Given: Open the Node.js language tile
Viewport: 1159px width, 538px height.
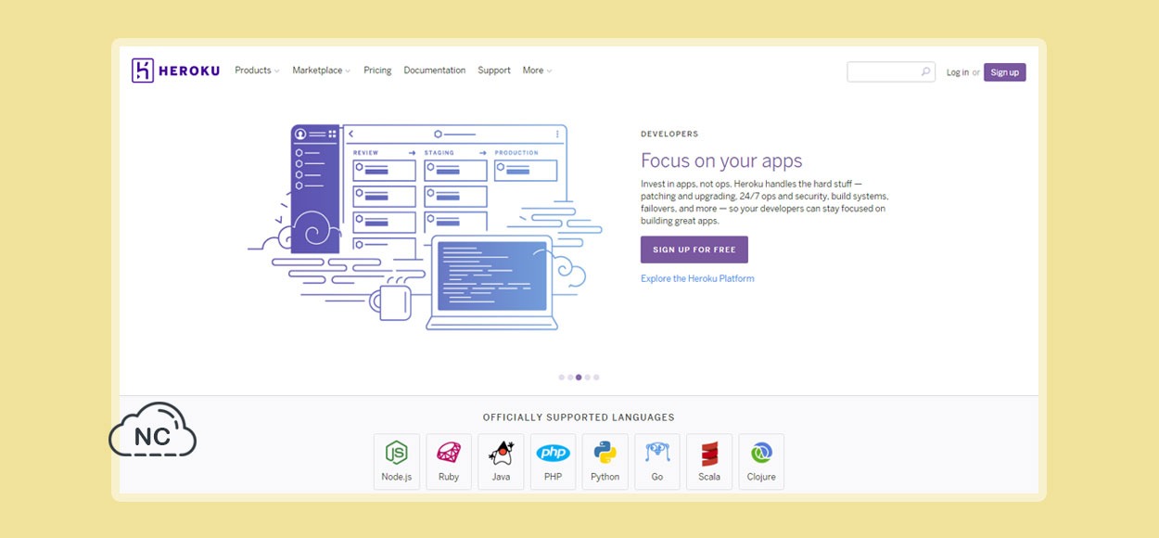Looking at the screenshot, I should pyautogui.click(x=397, y=461).
